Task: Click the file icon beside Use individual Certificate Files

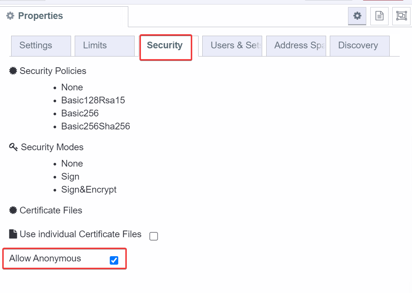Action: tap(13, 234)
